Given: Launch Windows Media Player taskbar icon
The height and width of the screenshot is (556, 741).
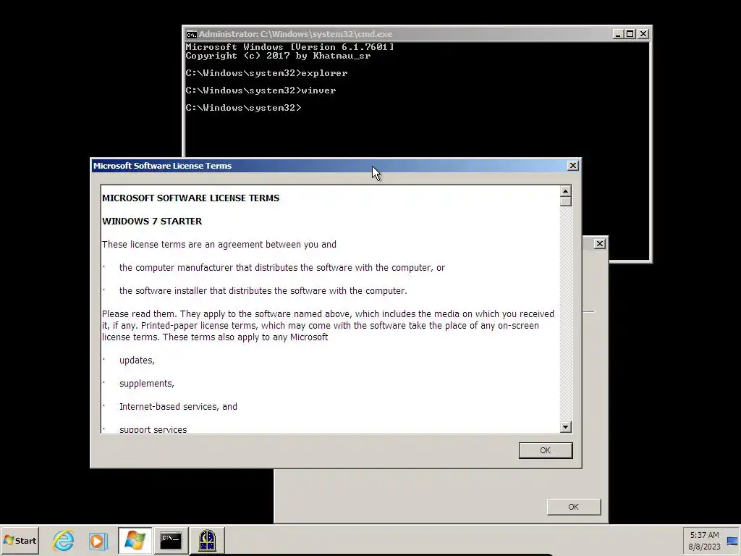Looking at the screenshot, I should click(98, 540).
